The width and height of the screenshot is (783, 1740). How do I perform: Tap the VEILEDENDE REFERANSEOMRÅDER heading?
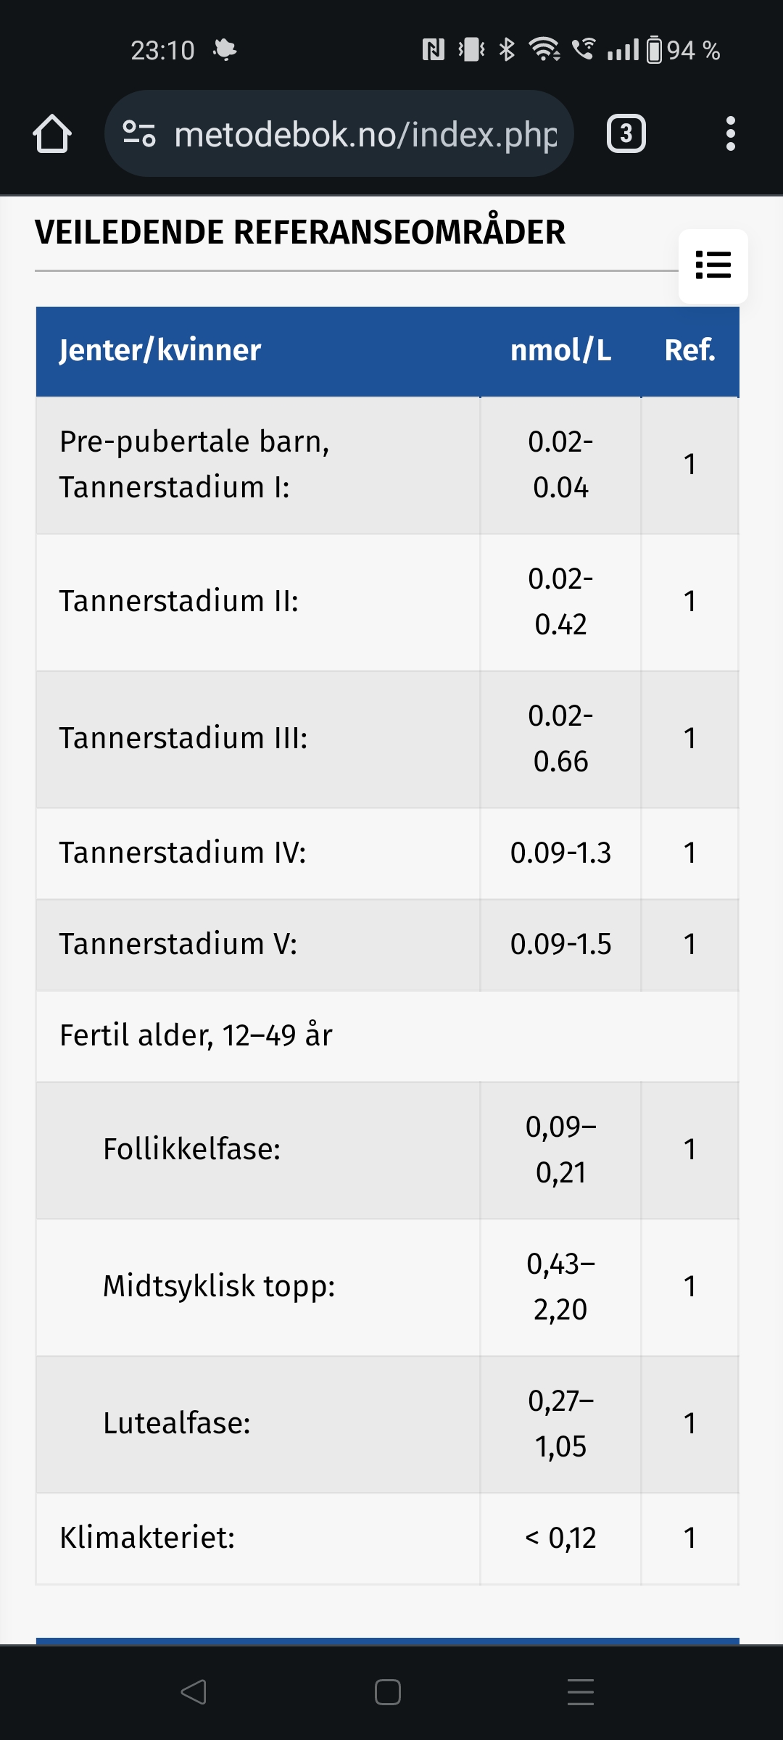click(300, 233)
